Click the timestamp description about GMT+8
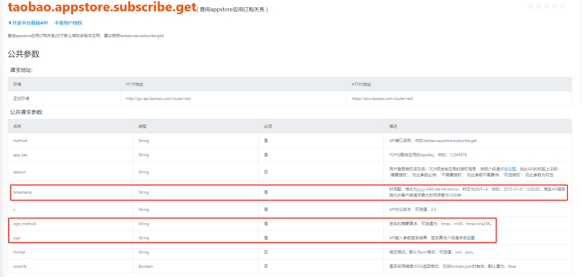The height and width of the screenshot is (277, 582). (477, 192)
